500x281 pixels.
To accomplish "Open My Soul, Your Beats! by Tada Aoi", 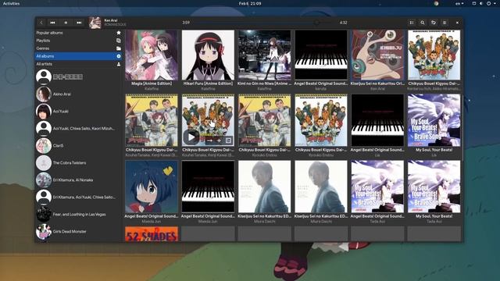I will (x=434, y=187).
